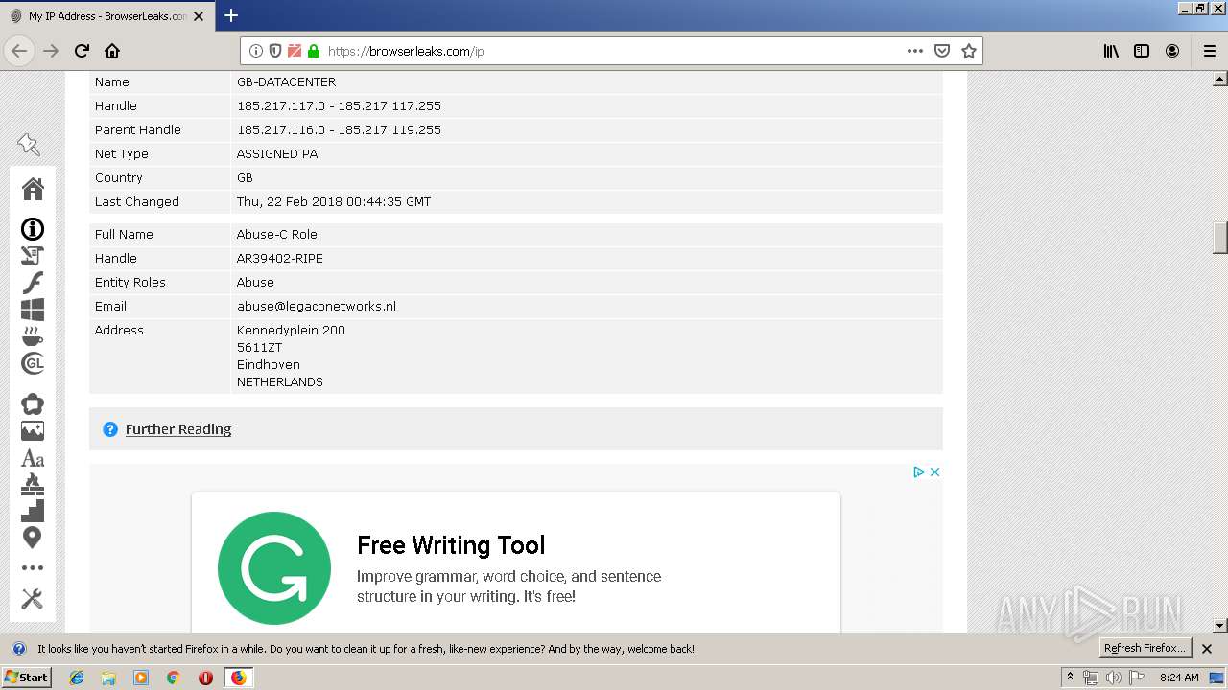Open the Library icon in Firefox toolbar
The height and width of the screenshot is (690, 1228).
pyautogui.click(x=1111, y=51)
